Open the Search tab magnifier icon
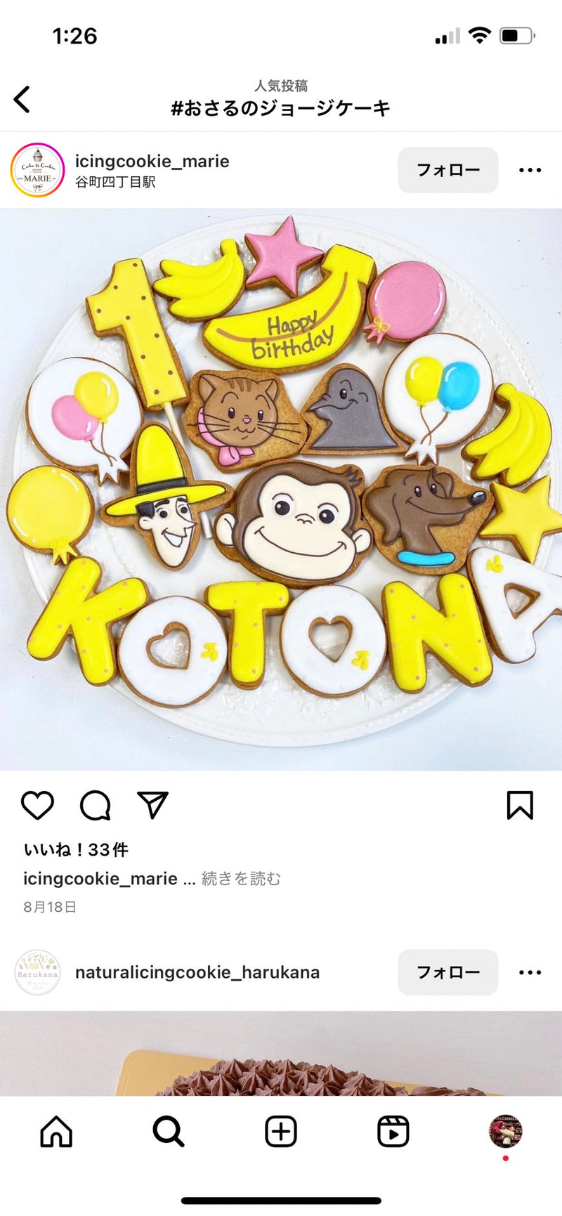The image size is (562, 1216). tap(169, 1132)
